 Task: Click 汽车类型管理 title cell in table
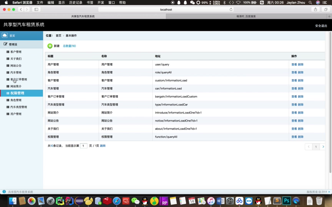[56, 105]
